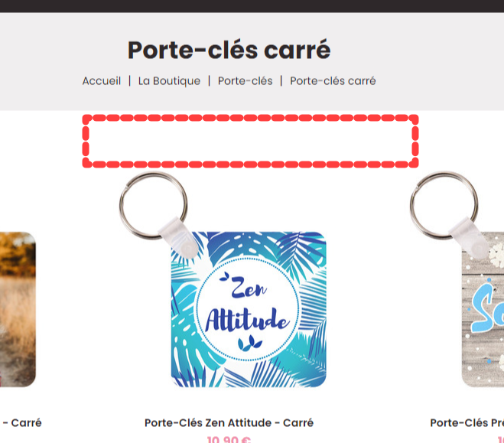Go to the Accueil breadcrumb link
The width and height of the screenshot is (504, 443).
[x=102, y=80]
